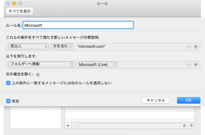This screenshot has width=205, height=135.
Task: Add a new action after move-to-folder
Action: tap(195, 64)
